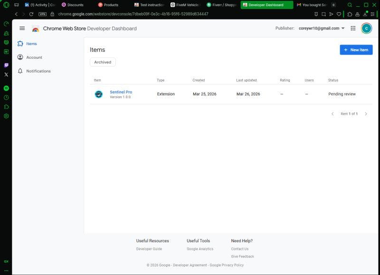Open Twitch in the Opera sidebar
Screen dimensions: 380x275
[x=6, y=65]
